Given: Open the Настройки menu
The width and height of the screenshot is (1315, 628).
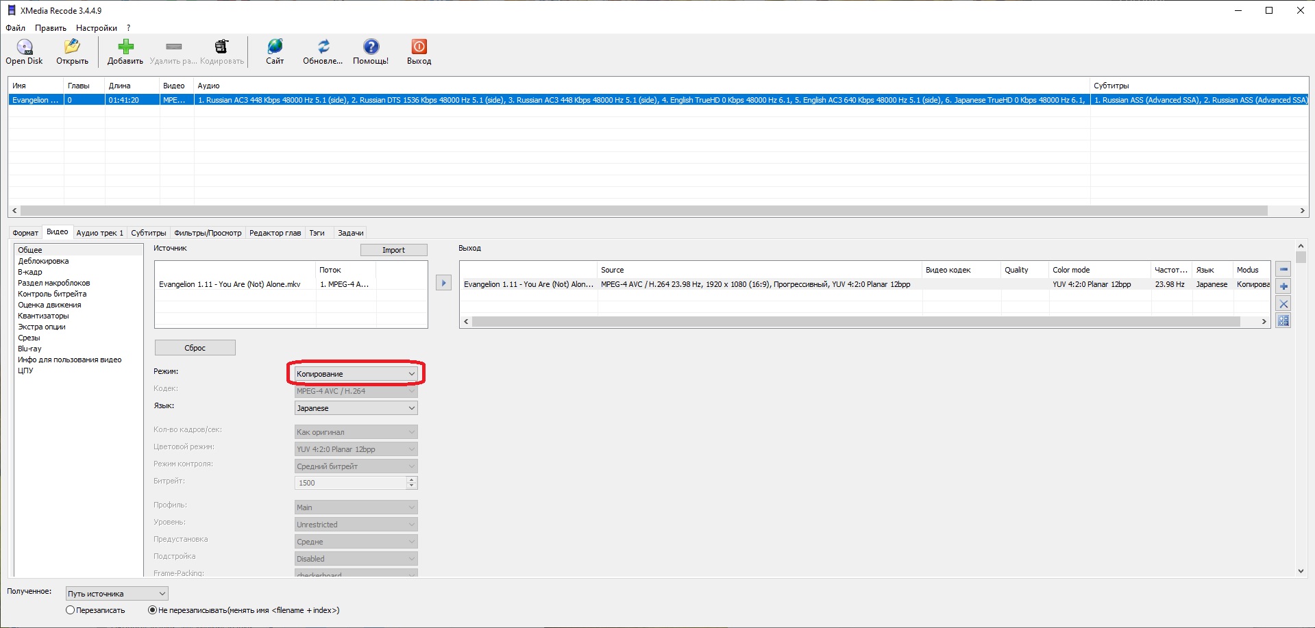Looking at the screenshot, I should (x=97, y=28).
